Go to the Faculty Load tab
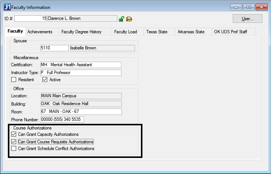 [x=126, y=32]
